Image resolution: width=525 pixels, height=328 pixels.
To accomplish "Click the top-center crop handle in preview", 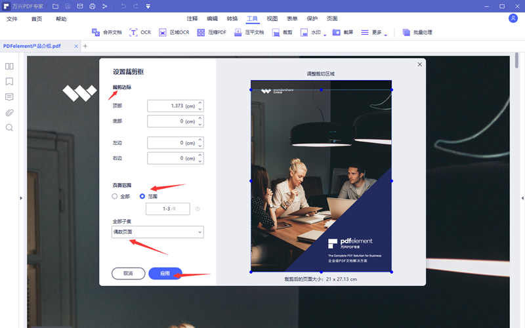I will coord(321,90).
